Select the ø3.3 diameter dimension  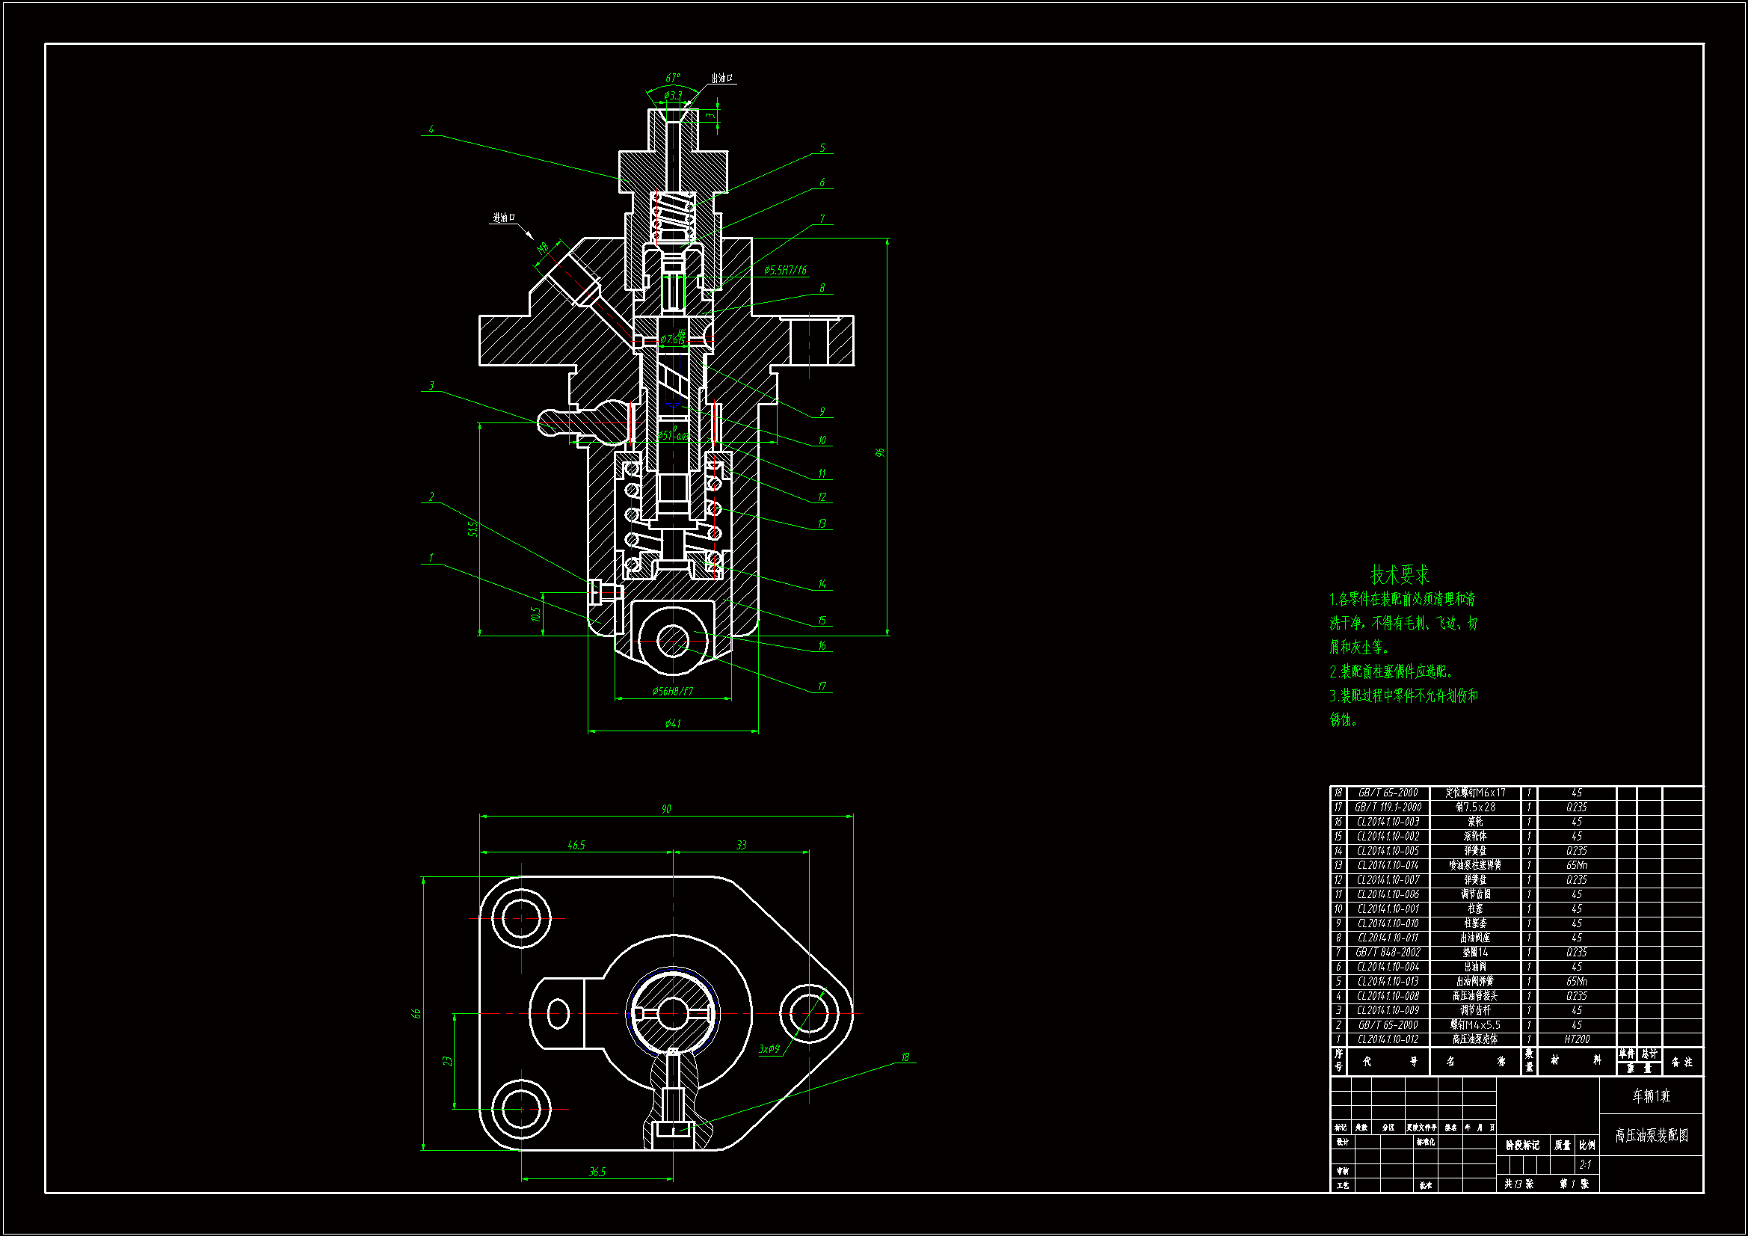tap(673, 95)
